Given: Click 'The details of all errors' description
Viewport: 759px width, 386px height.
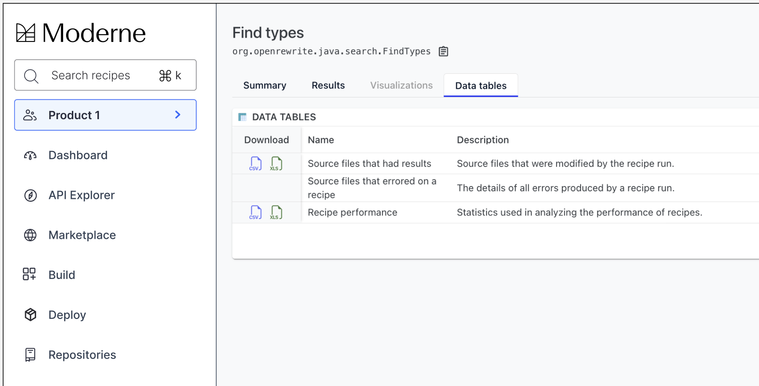Looking at the screenshot, I should click(566, 188).
